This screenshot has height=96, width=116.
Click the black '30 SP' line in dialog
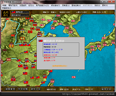pyautogui.click(x=50, y=47)
